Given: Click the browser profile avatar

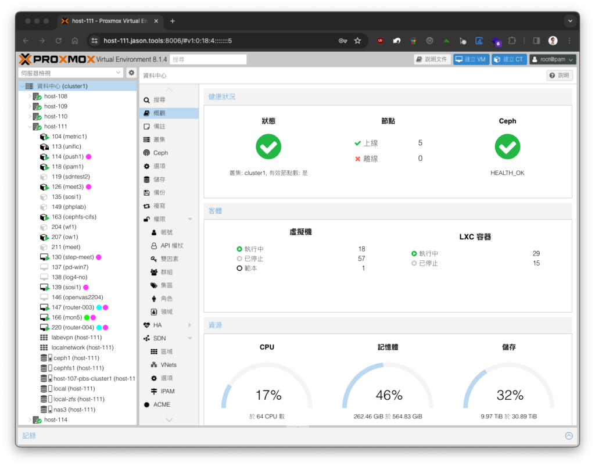Looking at the screenshot, I should click(553, 41).
